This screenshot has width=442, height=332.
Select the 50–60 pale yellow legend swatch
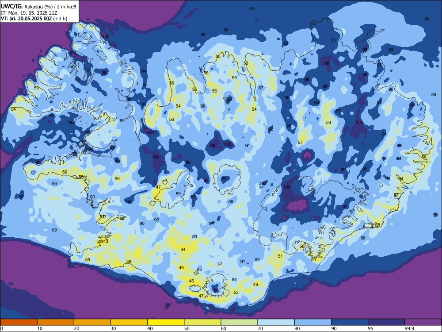[202, 322]
